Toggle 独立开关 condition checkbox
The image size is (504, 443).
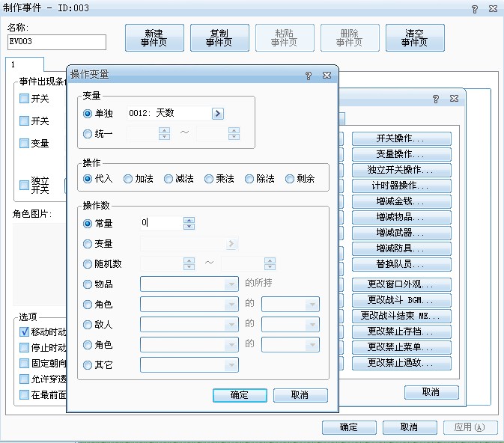pos(24,185)
